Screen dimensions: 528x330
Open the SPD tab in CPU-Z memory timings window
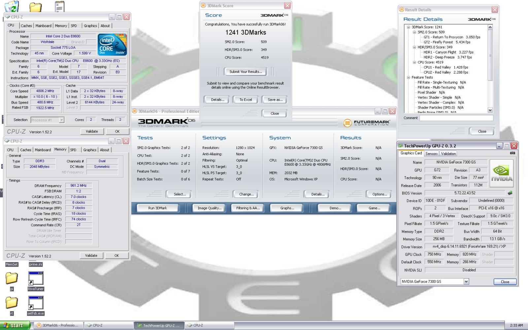[73, 150]
